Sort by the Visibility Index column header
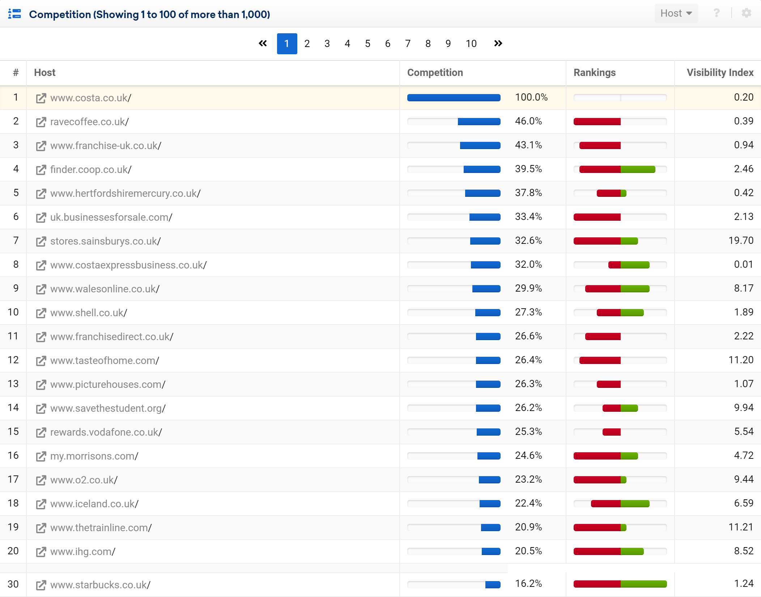Image resolution: width=761 pixels, height=597 pixels. pos(720,73)
